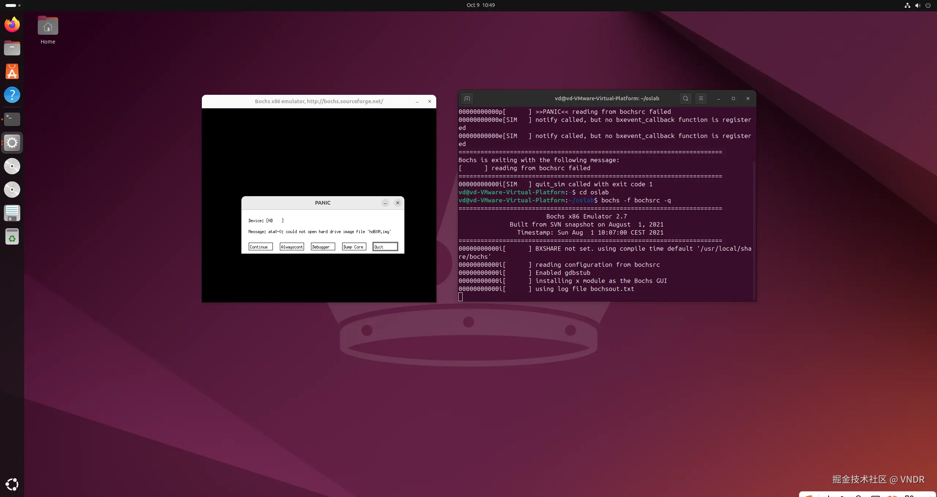Launch Firefox from the dock

tap(12, 25)
